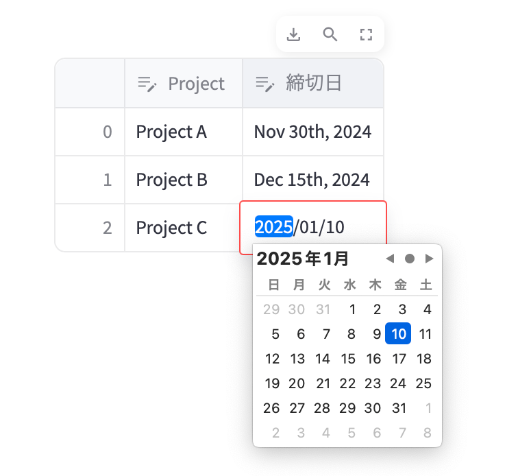Choose January 31 in the calendar
The width and height of the screenshot is (518, 476).
(399, 408)
